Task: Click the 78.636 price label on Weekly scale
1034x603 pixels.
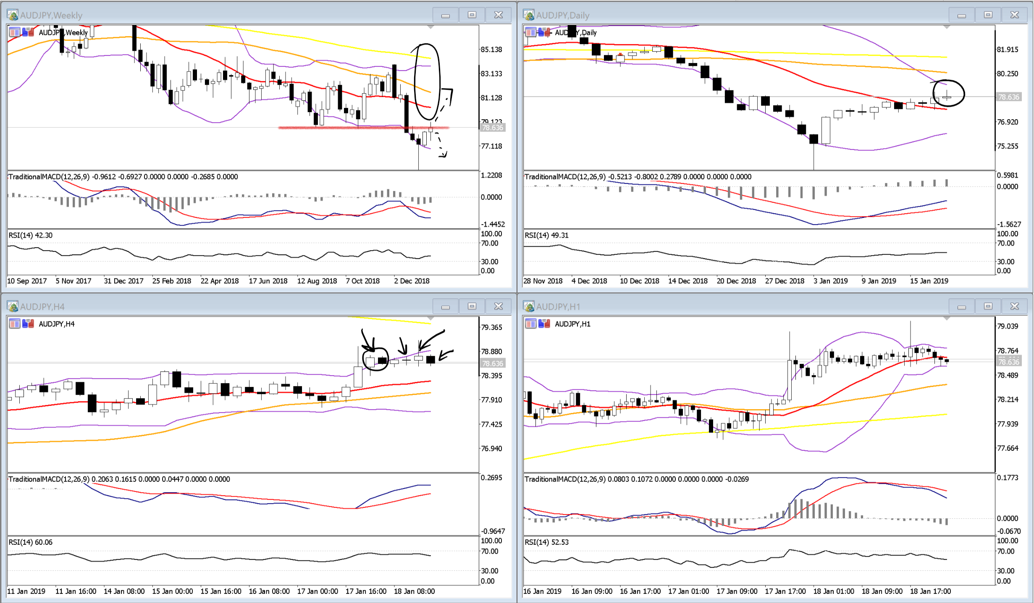Action: pos(492,128)
